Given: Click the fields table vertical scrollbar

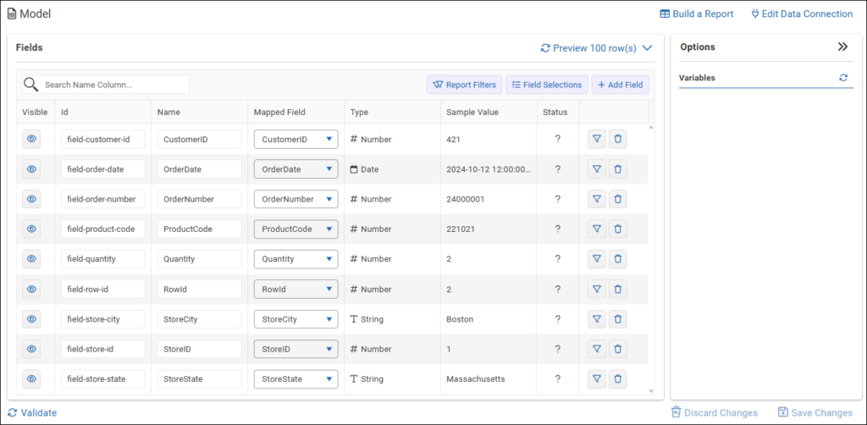Looking at the screenshot, I should pyautogui.click(x=651, y=254).
